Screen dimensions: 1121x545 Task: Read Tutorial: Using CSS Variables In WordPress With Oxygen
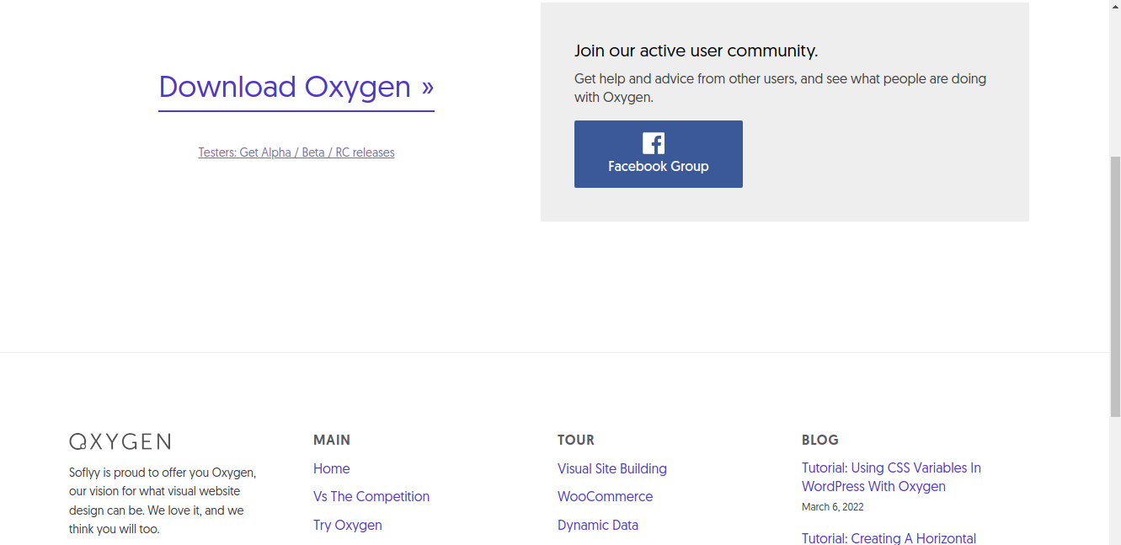coord(891,477)
